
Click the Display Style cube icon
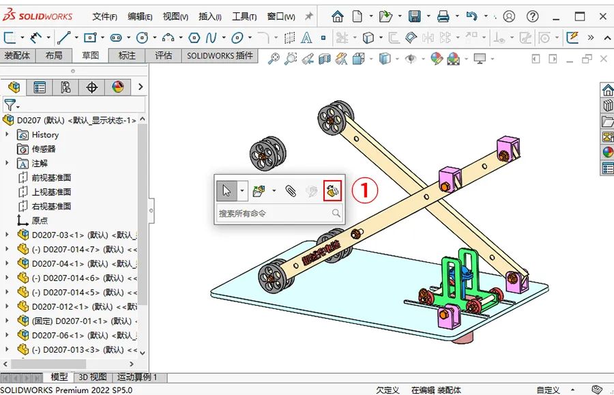click(385, 59)
